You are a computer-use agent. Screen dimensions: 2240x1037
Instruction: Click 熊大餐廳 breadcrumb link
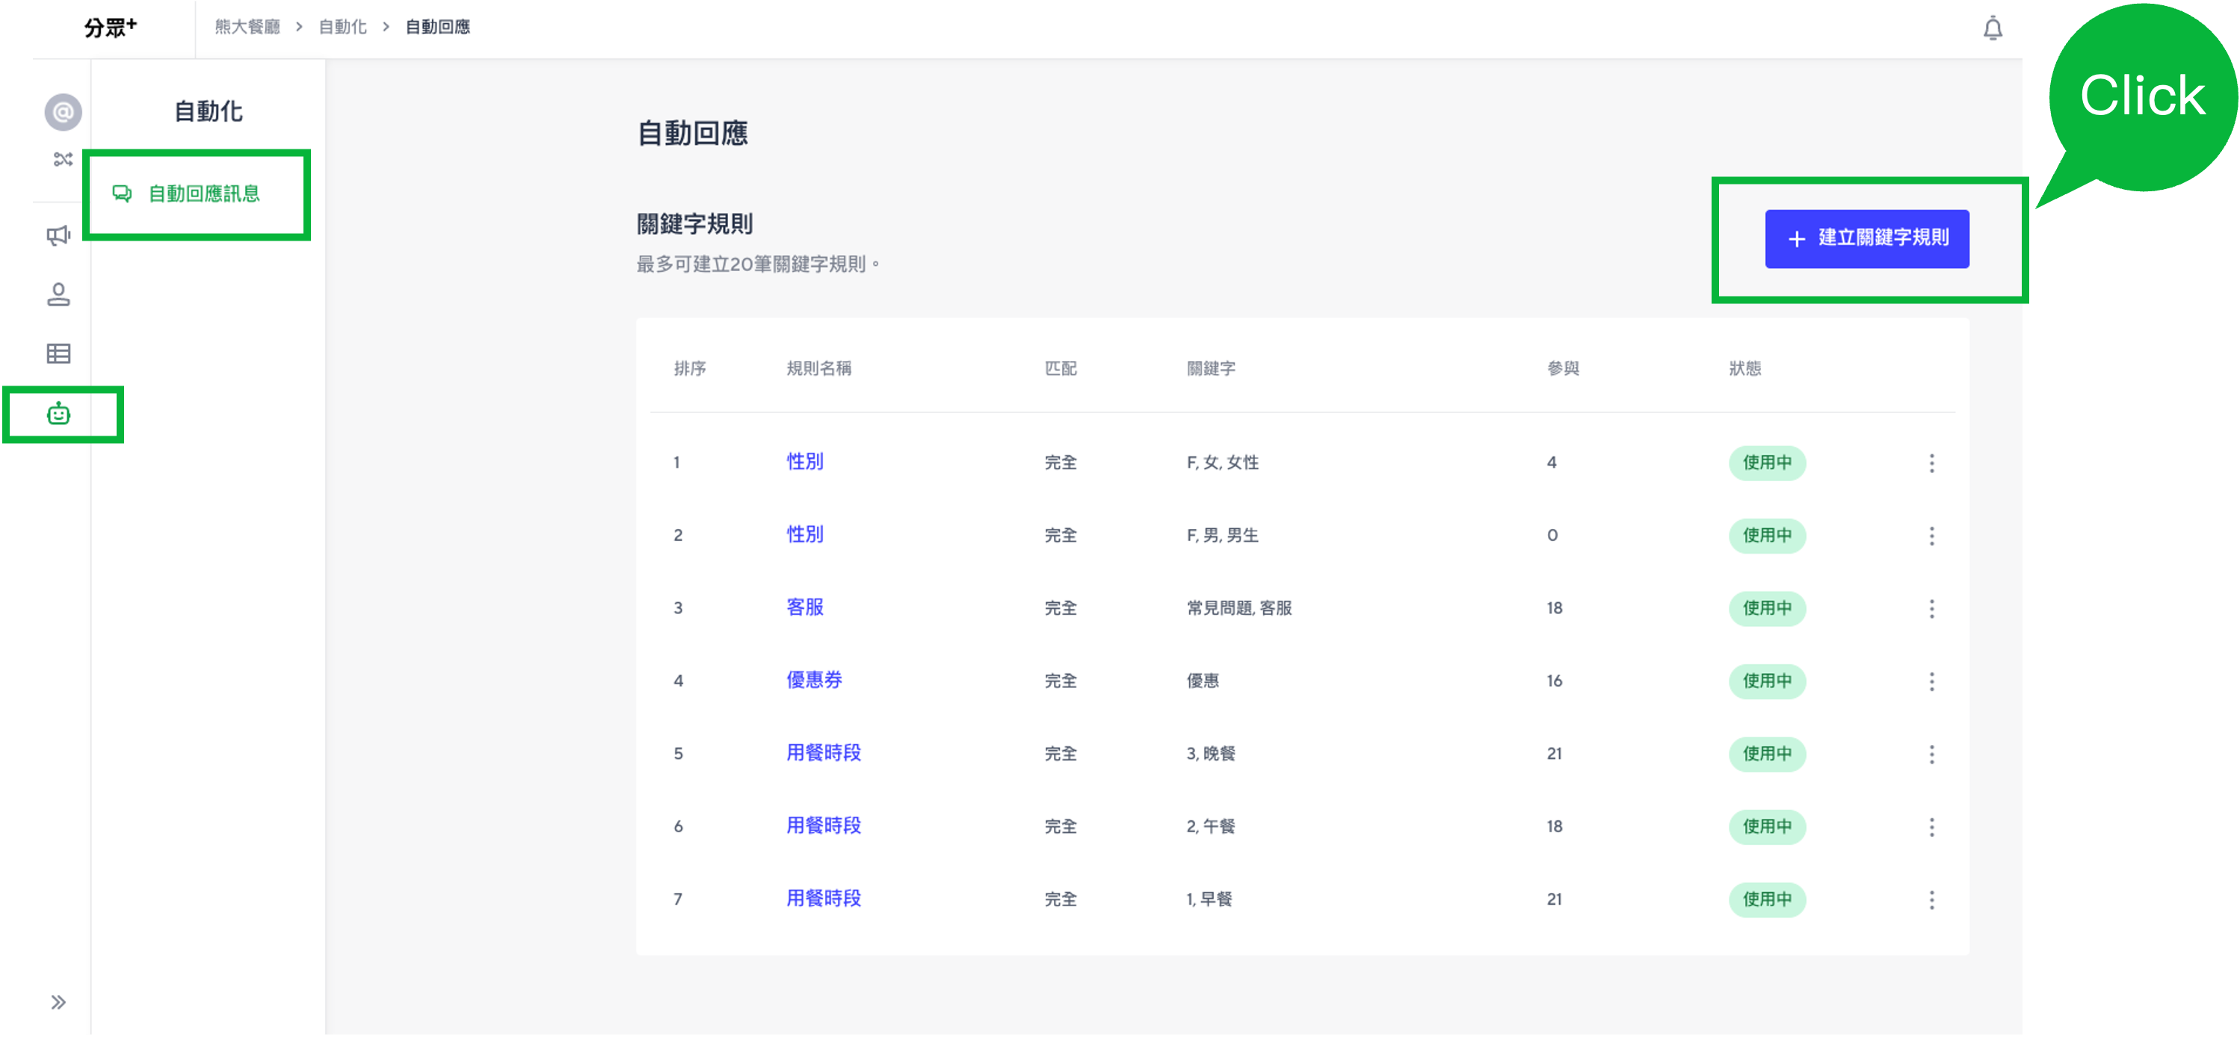pyautogui.click(x=247, y=27)
